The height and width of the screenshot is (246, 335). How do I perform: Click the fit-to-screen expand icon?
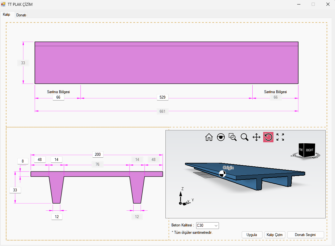coord(280,137)
